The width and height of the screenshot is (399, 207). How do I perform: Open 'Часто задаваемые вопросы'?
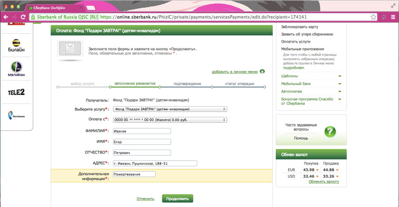tap(301, 127)
